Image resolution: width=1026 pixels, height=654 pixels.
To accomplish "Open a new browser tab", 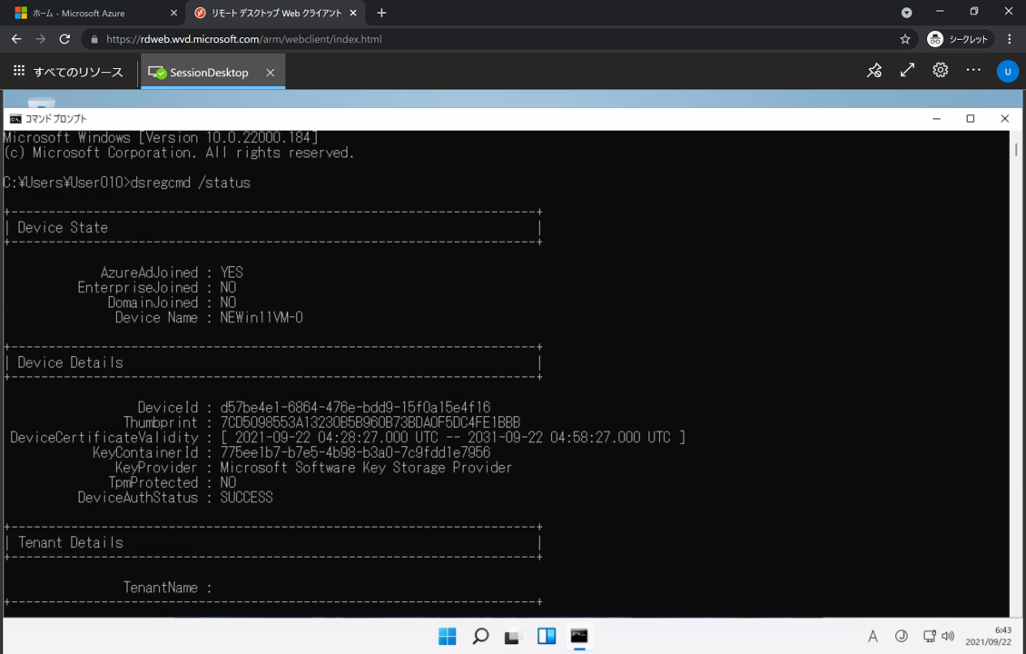I will 381,14.
